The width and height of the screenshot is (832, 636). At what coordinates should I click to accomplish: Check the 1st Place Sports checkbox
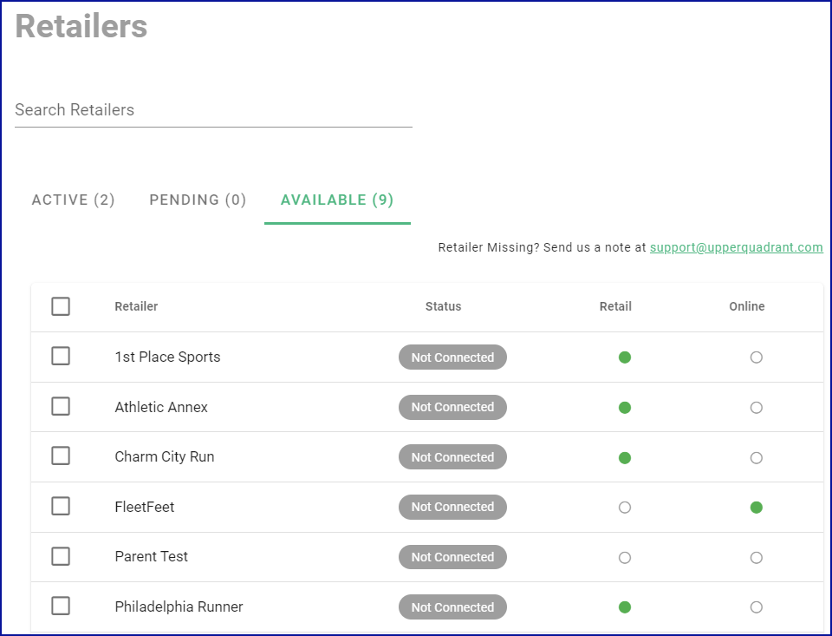click(61, 356)
